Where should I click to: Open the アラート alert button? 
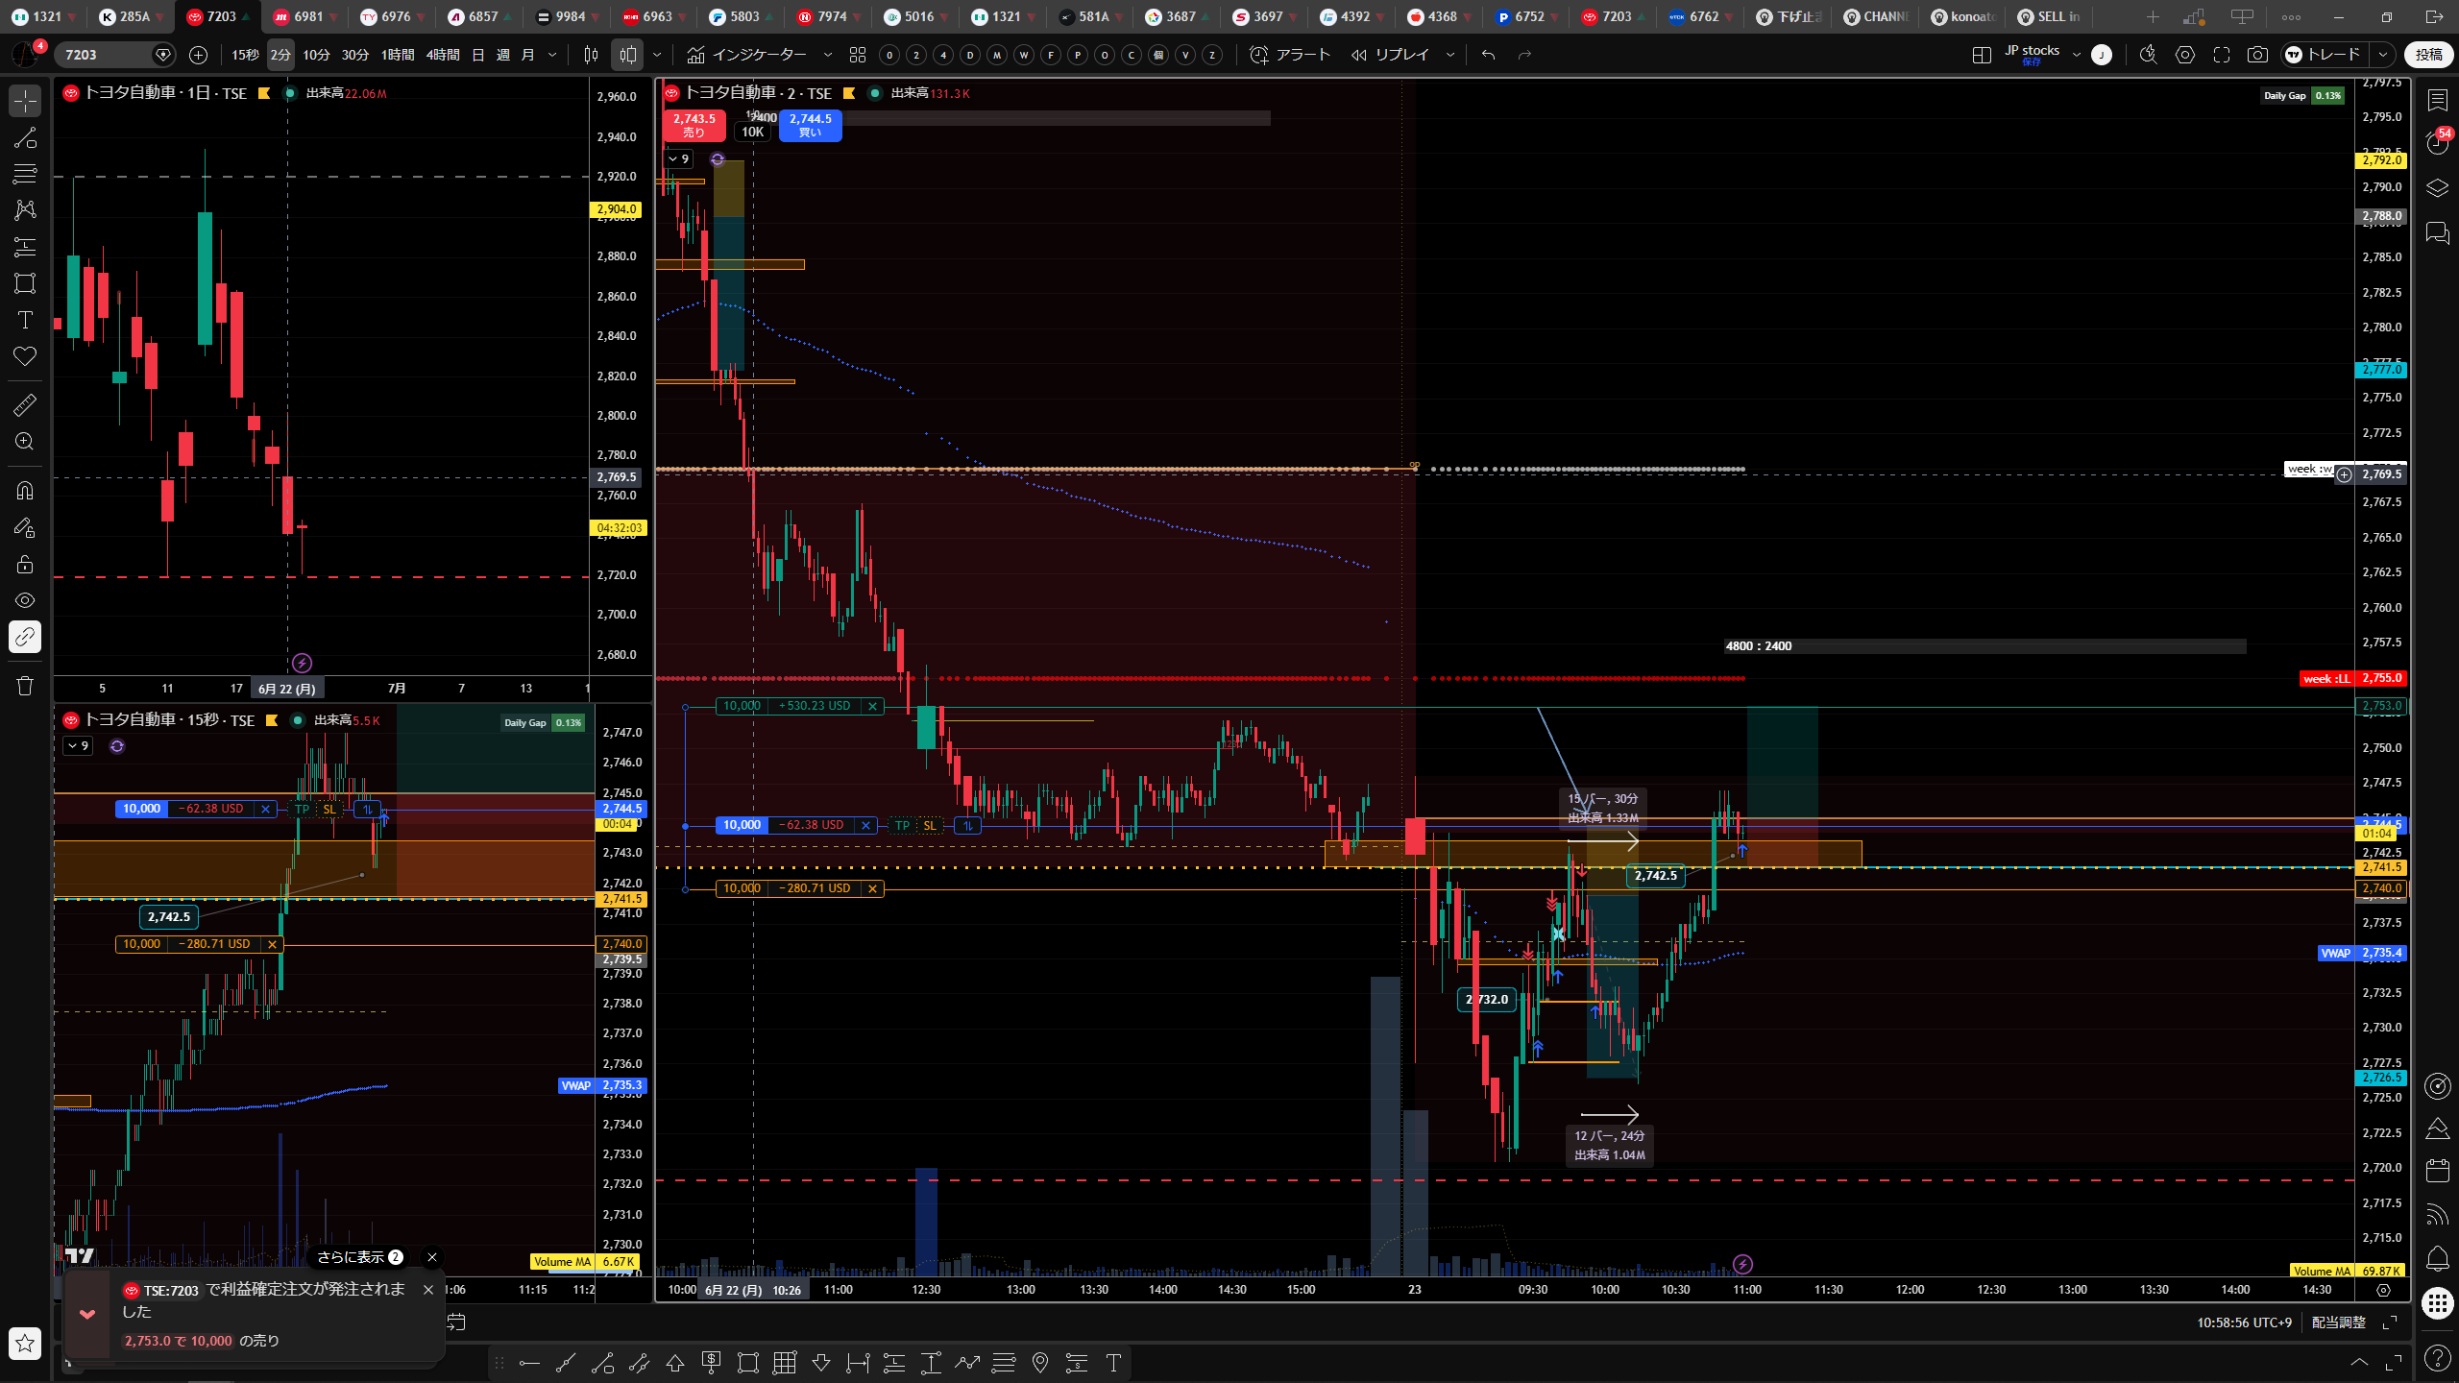(1290, 55)
